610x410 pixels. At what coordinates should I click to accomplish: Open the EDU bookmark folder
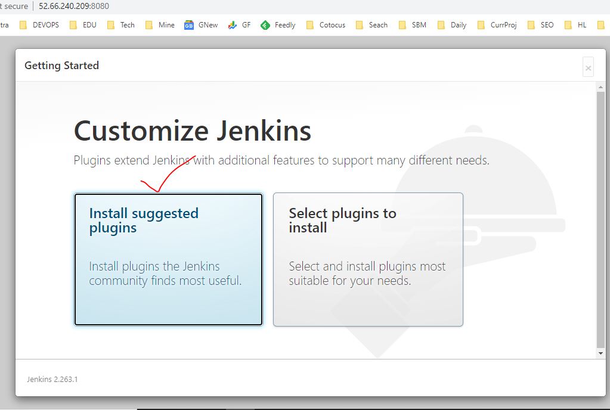point(83,25)
